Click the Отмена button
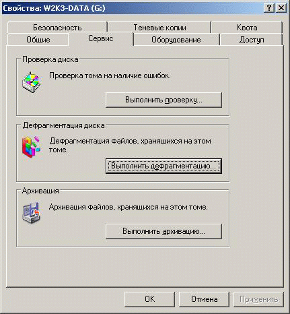Screen dimensions: 290x314 click(204, 299)
